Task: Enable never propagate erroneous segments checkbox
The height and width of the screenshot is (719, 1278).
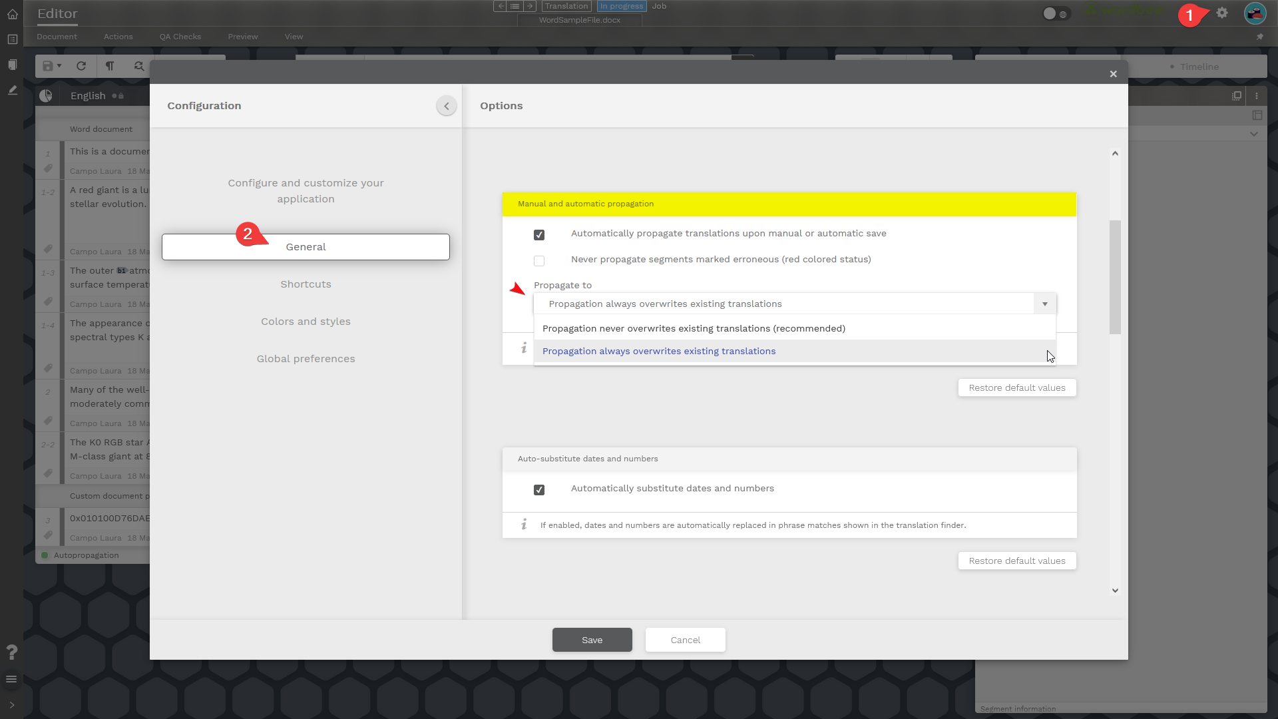Action: [539, 261]
